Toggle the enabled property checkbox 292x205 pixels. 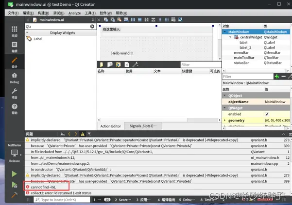pos(267,114)
